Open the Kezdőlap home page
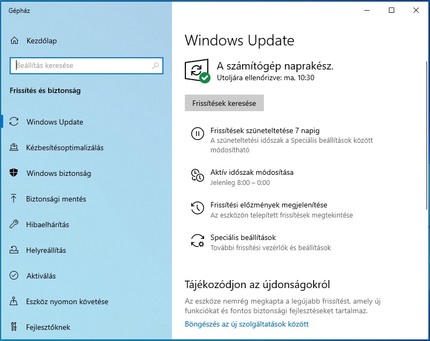Screen dimensions: 430x341 click(42, 41)
